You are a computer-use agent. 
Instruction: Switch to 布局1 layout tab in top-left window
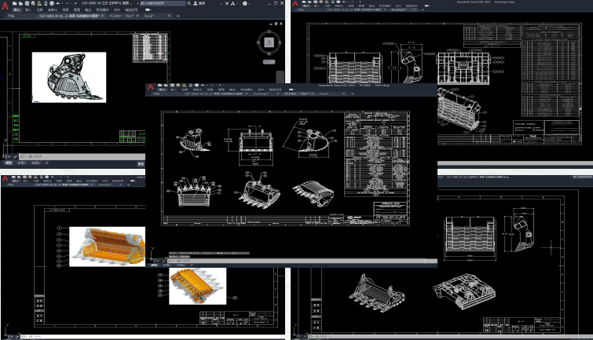pyautogui.click(x=22, y=163)
